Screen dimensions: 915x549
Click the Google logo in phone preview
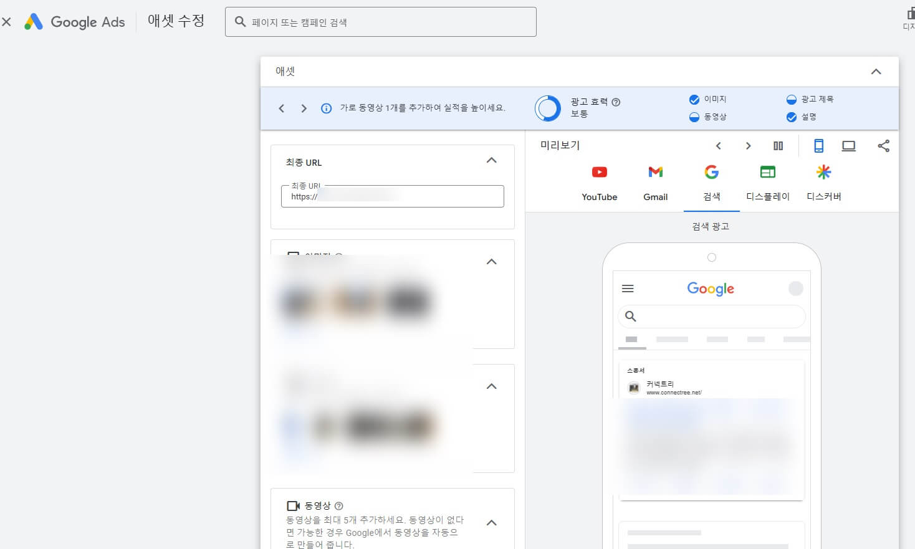point(711,289)
